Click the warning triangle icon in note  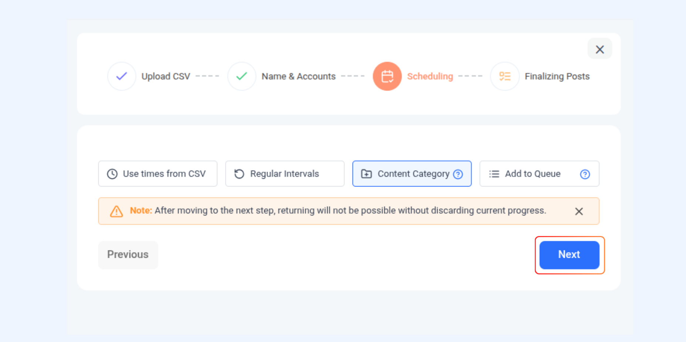pyautogui.click(x=116, y=211)
